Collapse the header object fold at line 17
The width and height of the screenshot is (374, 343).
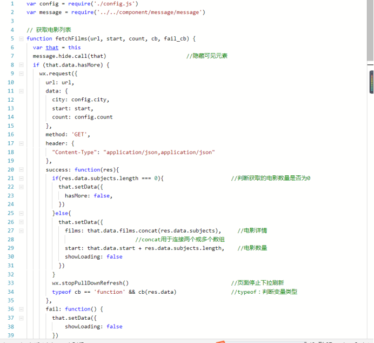tap(21, 143)
